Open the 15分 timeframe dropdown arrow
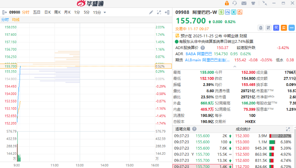Image resolution: width=296 pixels, height=168 pixels. click(104, 13)
